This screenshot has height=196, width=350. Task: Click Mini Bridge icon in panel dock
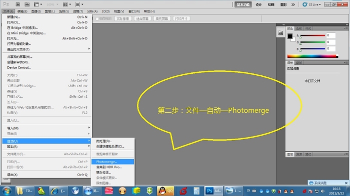pyautogui.click(x=280, y=33)
